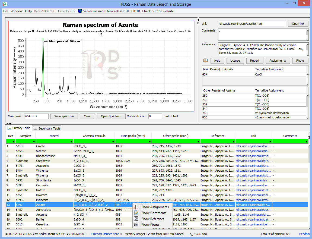This screenshot has width=312, height=239.
Task: Click the Help button in right panel
Action: point(217,61)
